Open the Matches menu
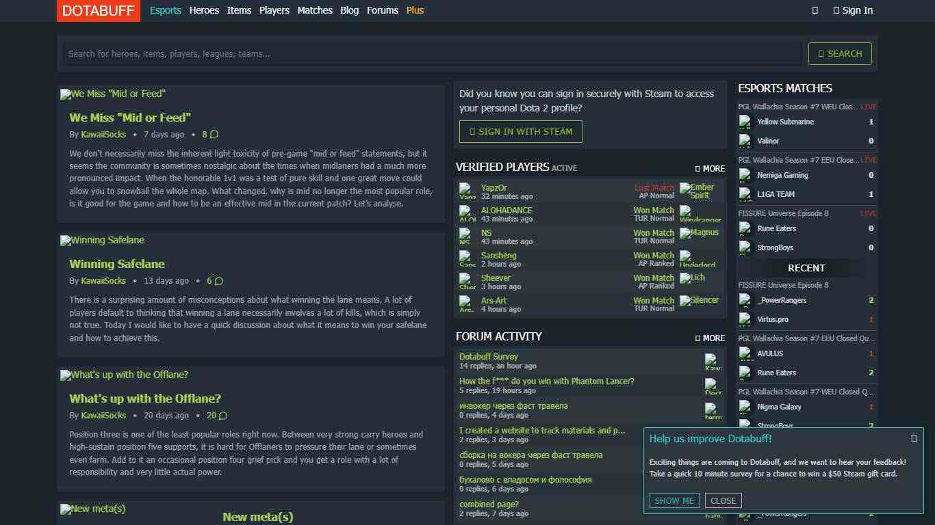The height and width of the screenshot is (525, 935). point(315,10)
